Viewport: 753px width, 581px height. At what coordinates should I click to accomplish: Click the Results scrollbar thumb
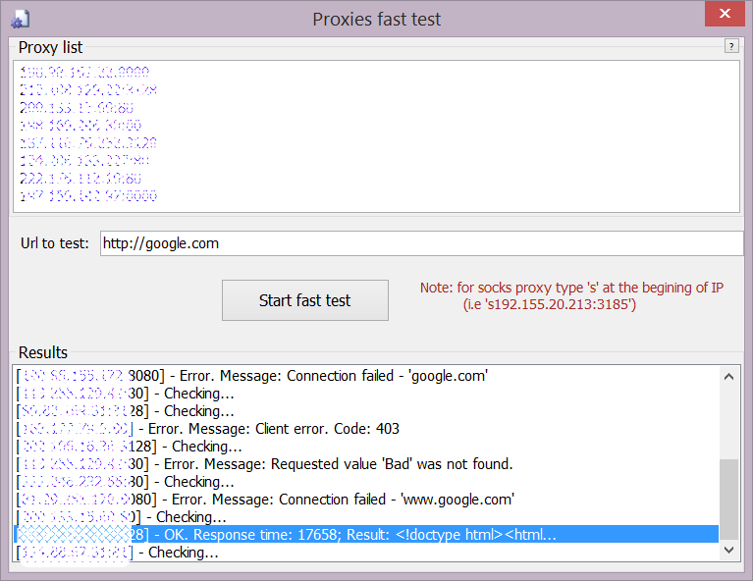[x=729, y=500]
